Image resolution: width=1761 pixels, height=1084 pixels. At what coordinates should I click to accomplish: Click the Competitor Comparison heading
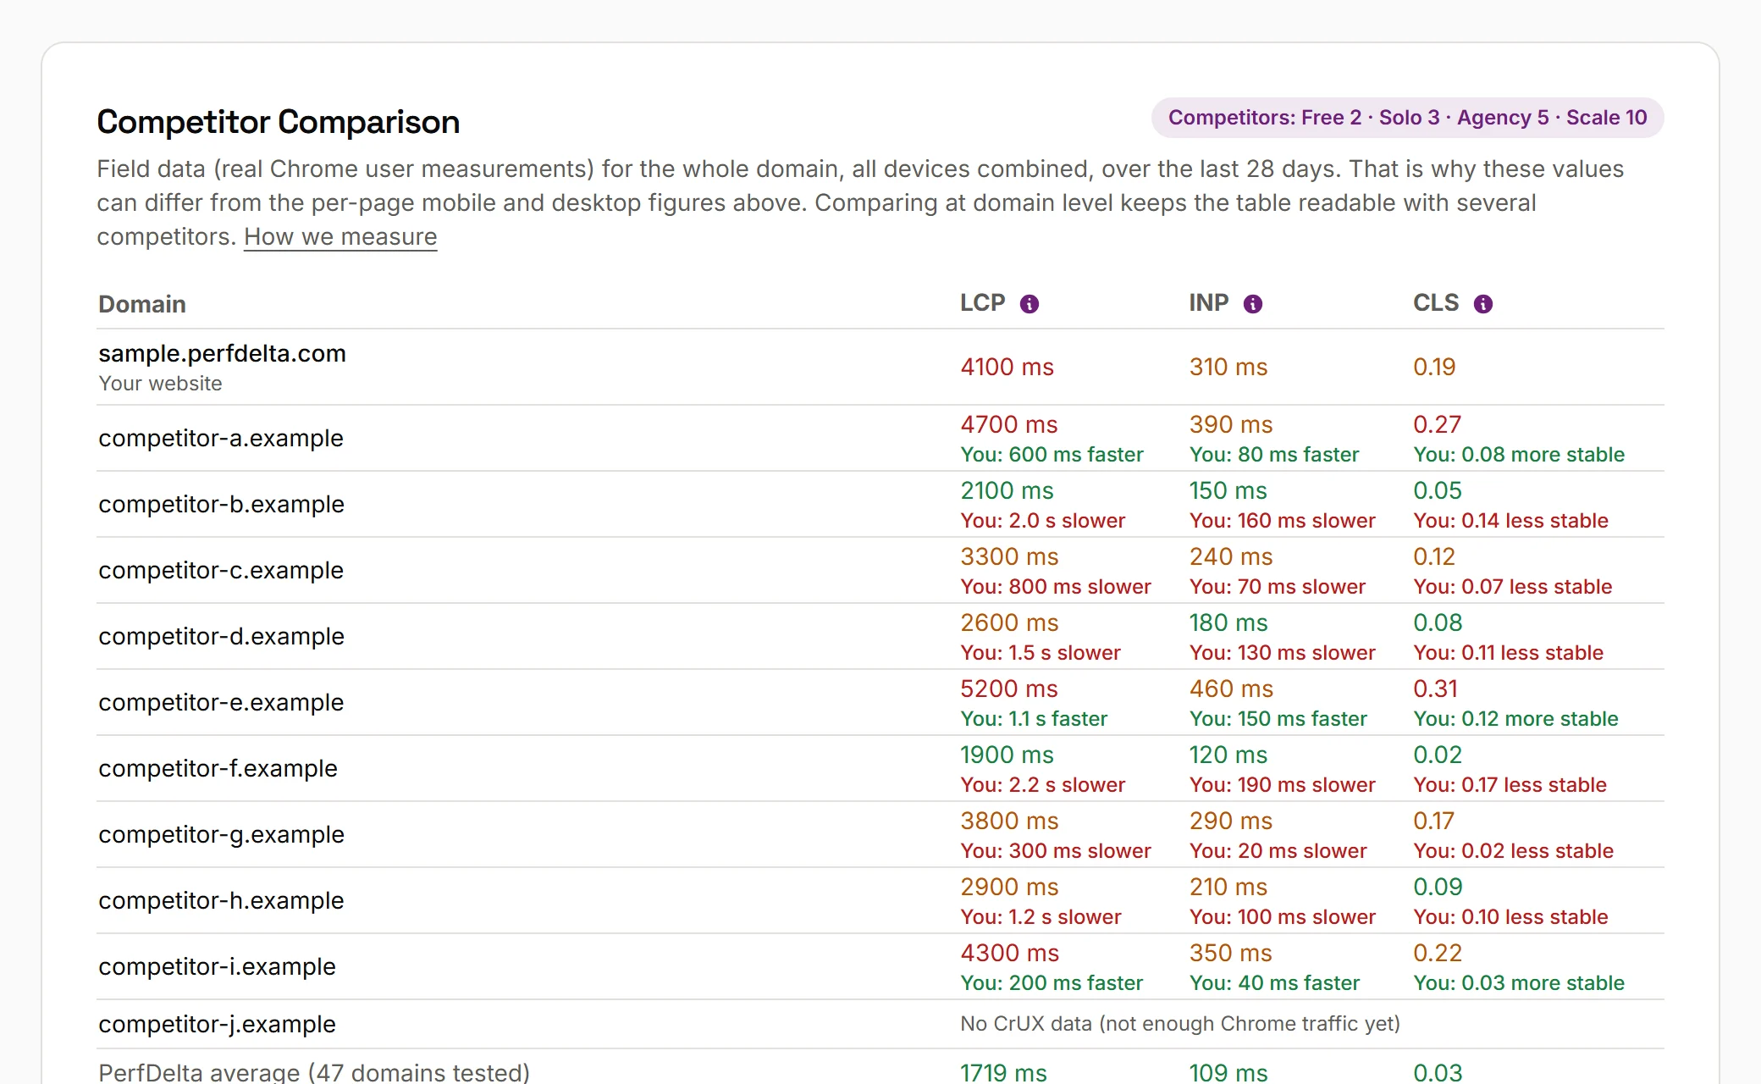point(279,122)
